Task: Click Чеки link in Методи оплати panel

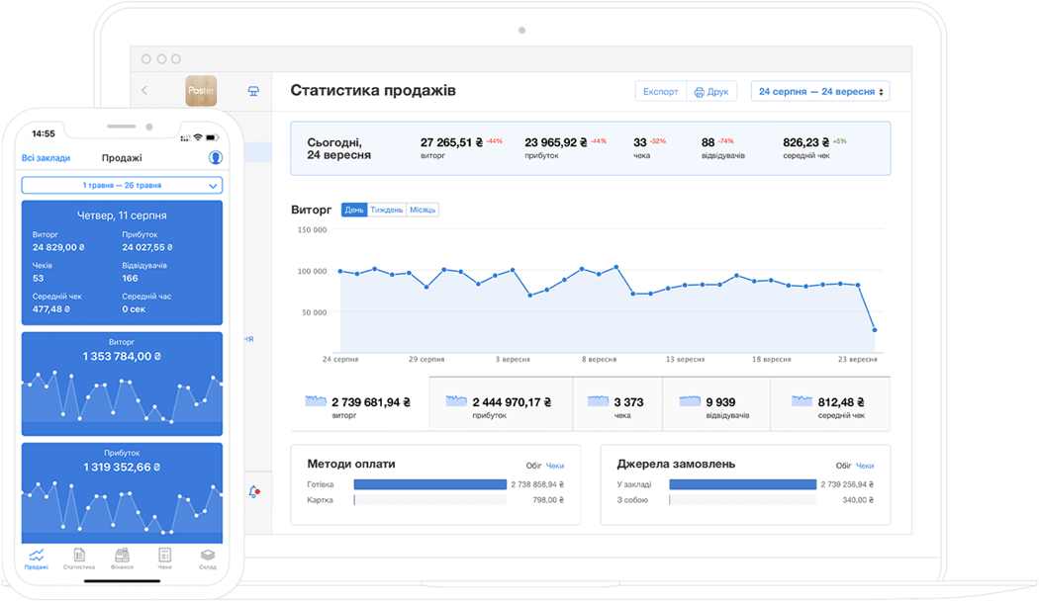Action: pos(555,466)
